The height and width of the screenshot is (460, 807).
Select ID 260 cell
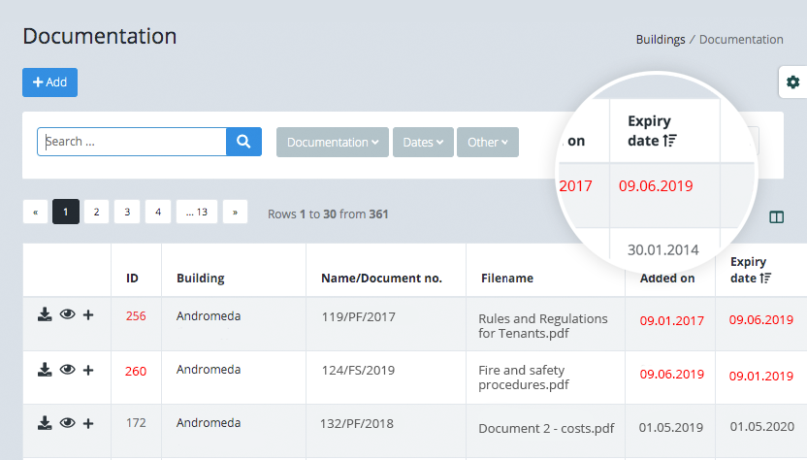pos(136,371)
